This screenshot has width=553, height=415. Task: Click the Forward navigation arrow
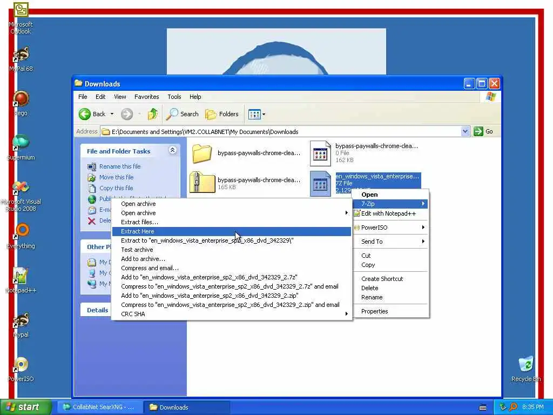click(127, 114)
